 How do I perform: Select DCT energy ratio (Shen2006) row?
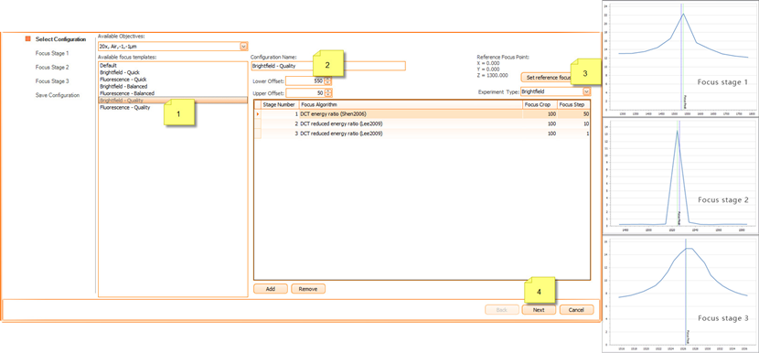[x=422, y=113]
